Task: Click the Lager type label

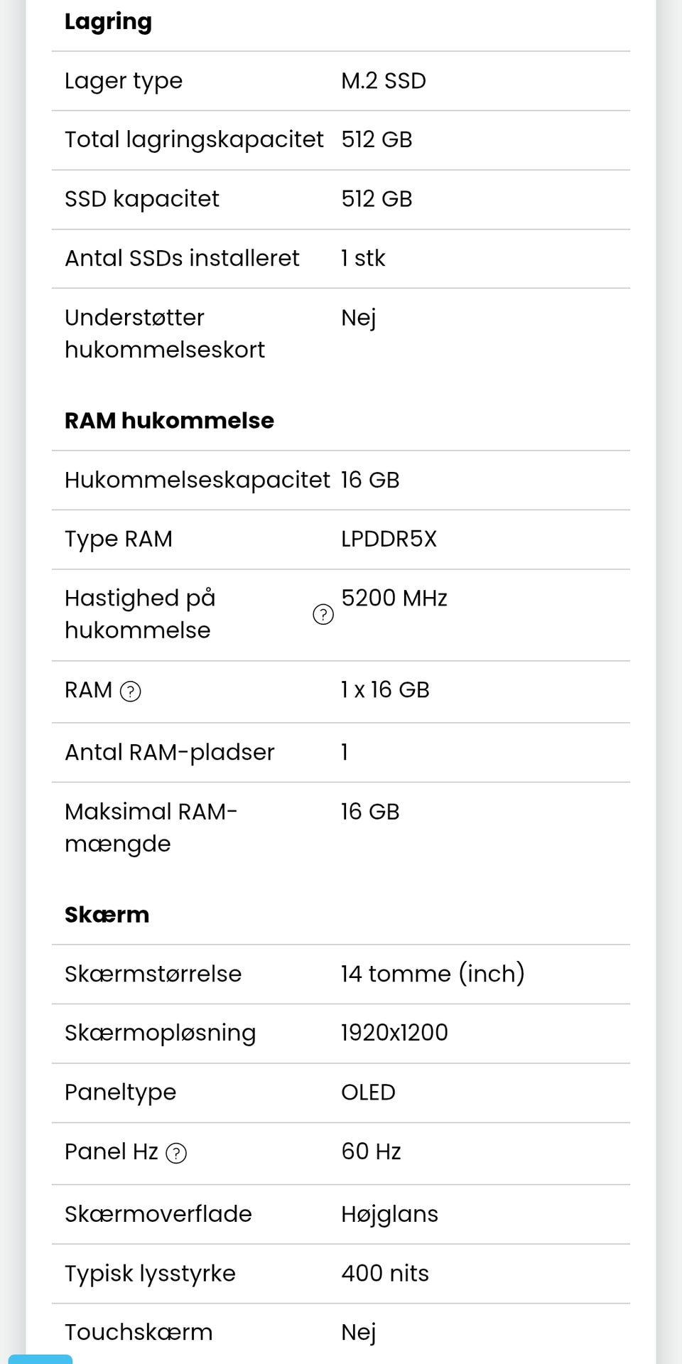Action: [x=124, y=81]
